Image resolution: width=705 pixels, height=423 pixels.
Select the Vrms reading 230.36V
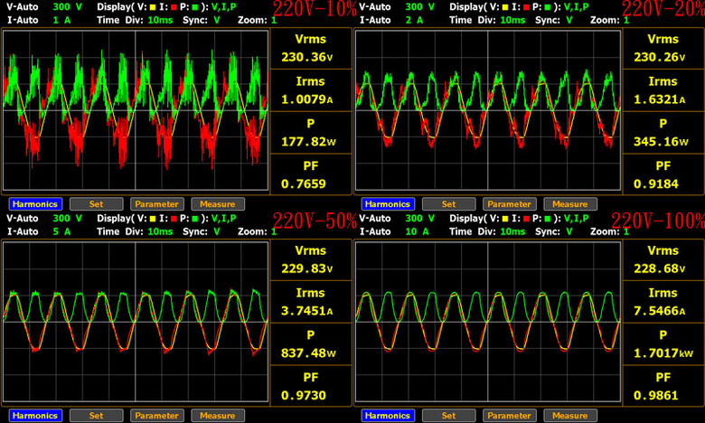pos(306,57)
